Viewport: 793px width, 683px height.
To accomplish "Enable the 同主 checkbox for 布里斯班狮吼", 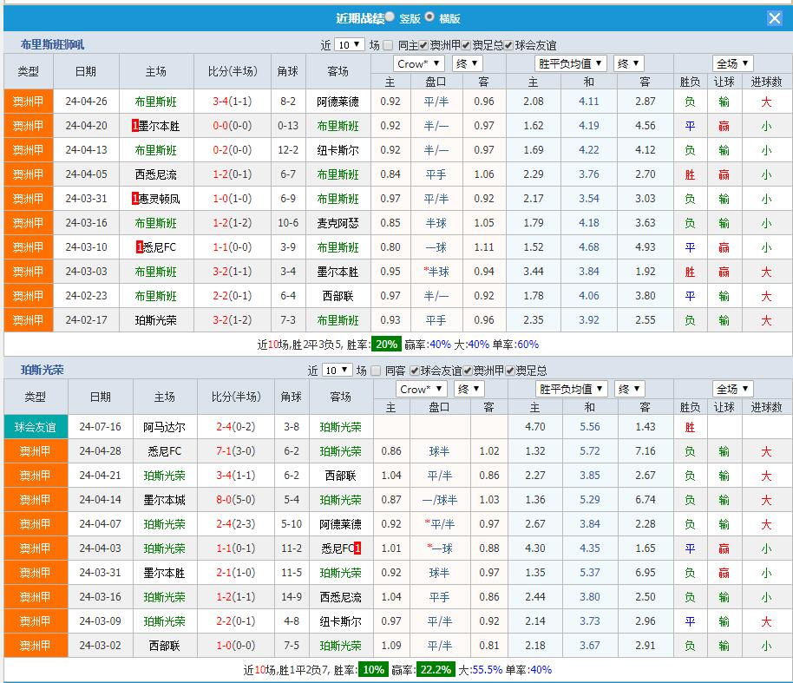I will tap(389, 45).
